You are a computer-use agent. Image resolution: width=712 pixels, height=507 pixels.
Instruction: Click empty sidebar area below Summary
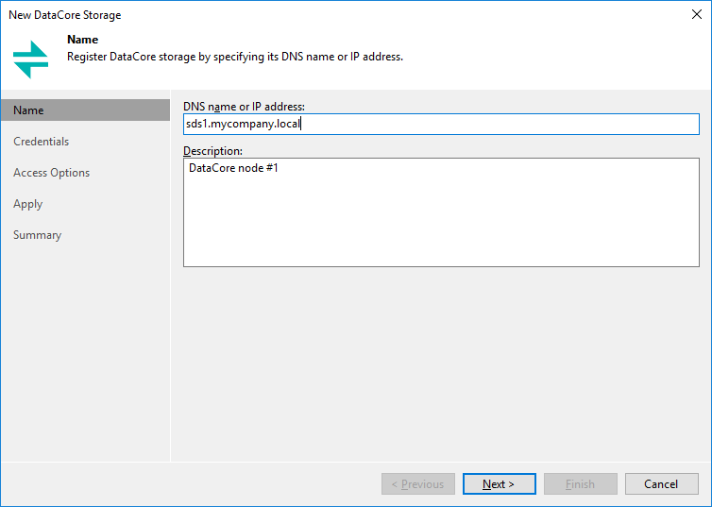tap(85, 354)
